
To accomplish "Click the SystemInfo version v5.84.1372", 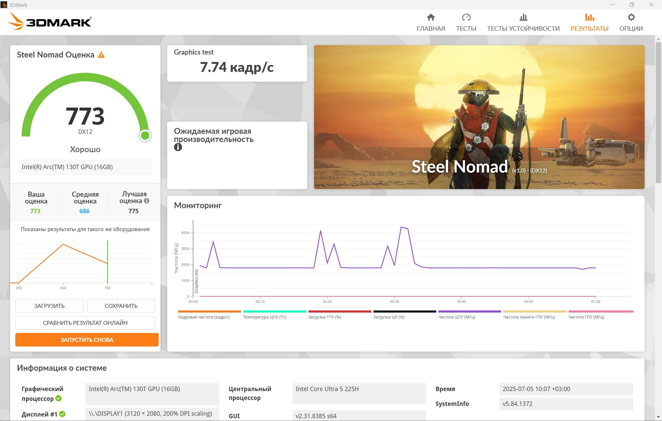I will (566, 404).
